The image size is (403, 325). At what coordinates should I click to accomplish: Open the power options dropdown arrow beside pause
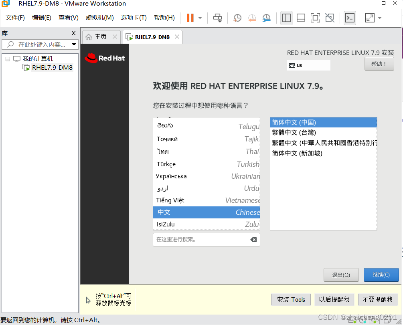pyautogui.click(x=200, y=18)
